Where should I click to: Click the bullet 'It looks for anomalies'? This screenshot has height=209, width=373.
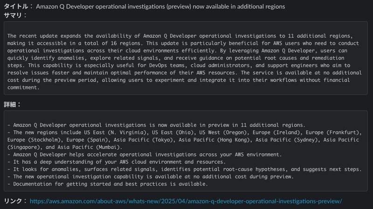tap(184, 169)
